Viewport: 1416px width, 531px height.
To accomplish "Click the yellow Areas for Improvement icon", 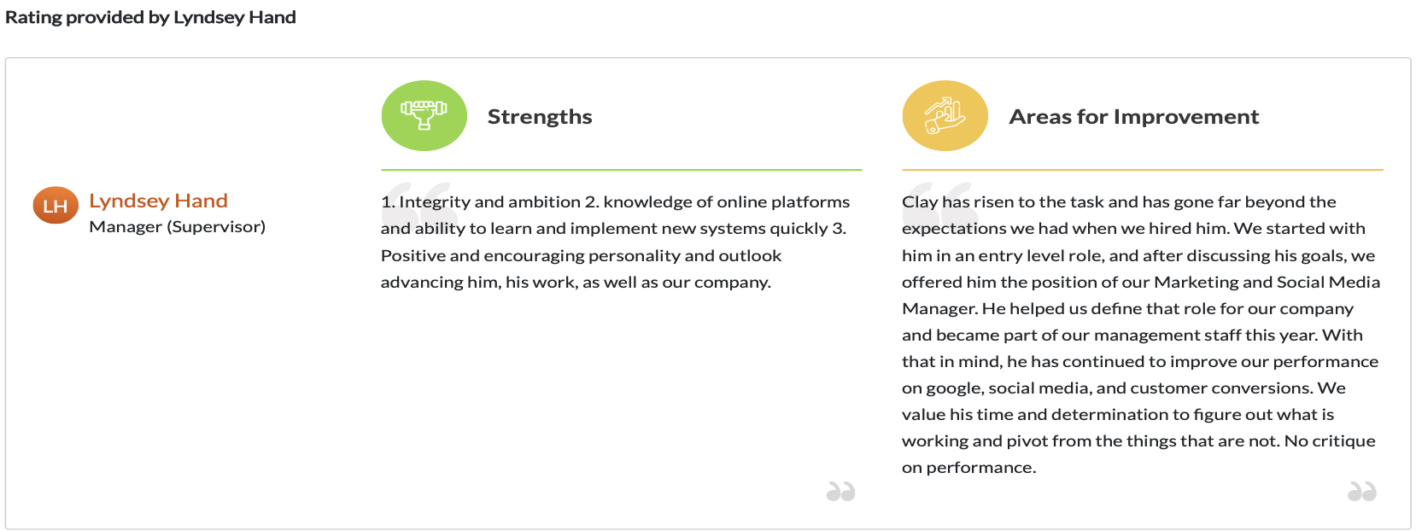I will (x=945, y=116).
